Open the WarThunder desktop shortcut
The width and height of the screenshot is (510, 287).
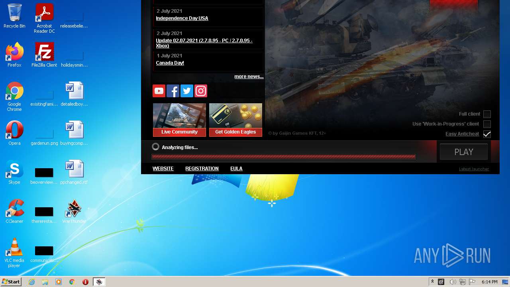(74, 212)
